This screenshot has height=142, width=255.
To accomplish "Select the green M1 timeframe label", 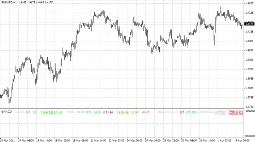I will coord(28,112).
